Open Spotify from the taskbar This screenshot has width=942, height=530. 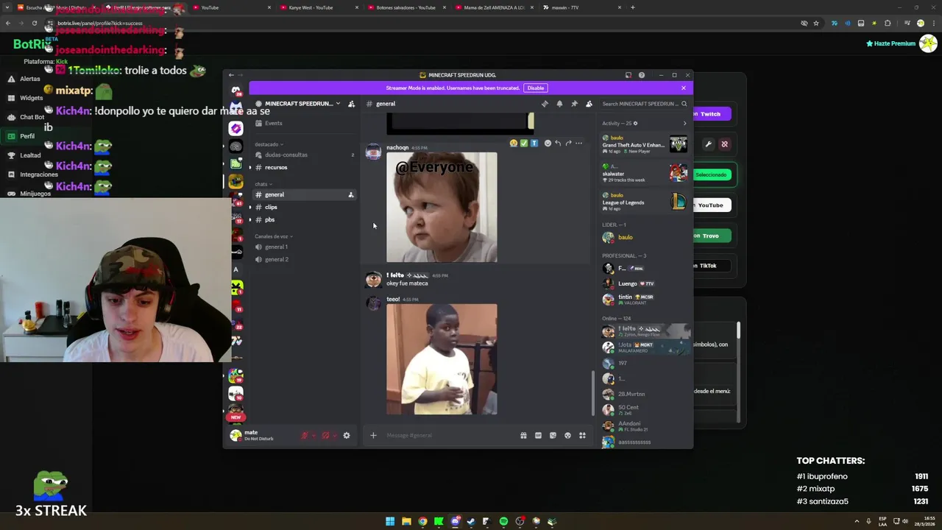click(x=503, y=521)
